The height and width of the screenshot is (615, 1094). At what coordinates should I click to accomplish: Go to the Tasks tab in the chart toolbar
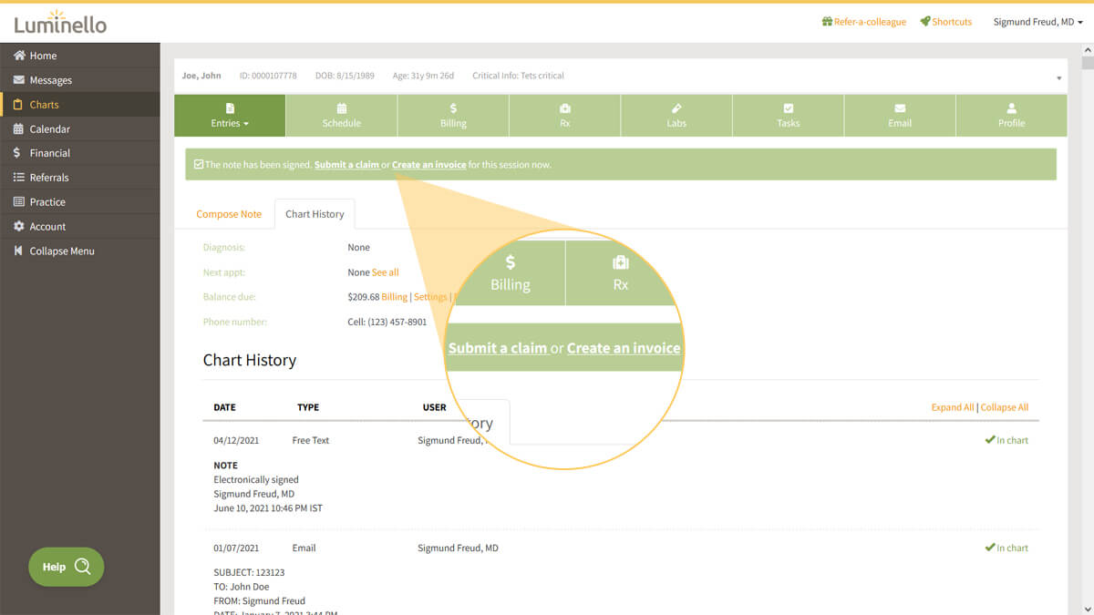click(x=789, y=116)
